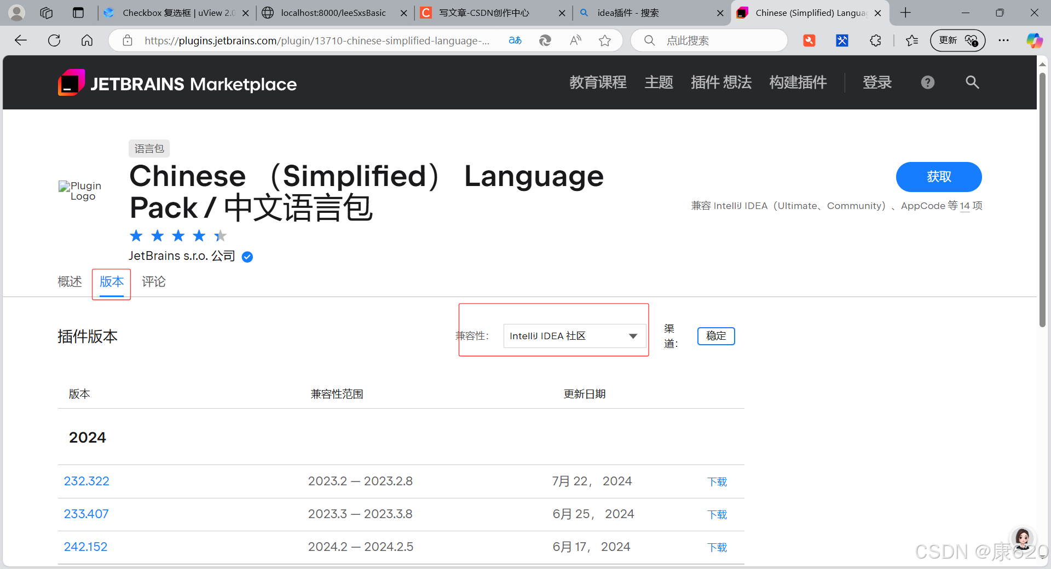This screenshot has height=569, width=1051.
Task: Download version 232.322
Action: click(x=717, y=482)
